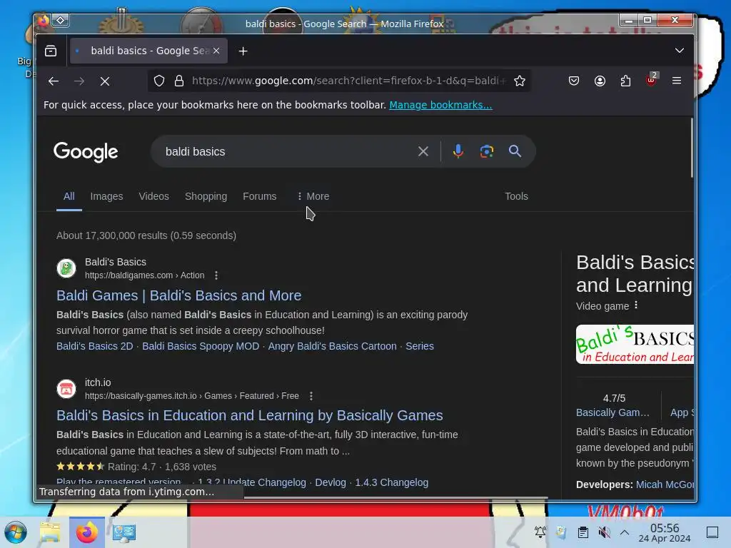Show site security padlock info
Screen dimensions: 731x548
pyautogui.click(x=179, y=81)
